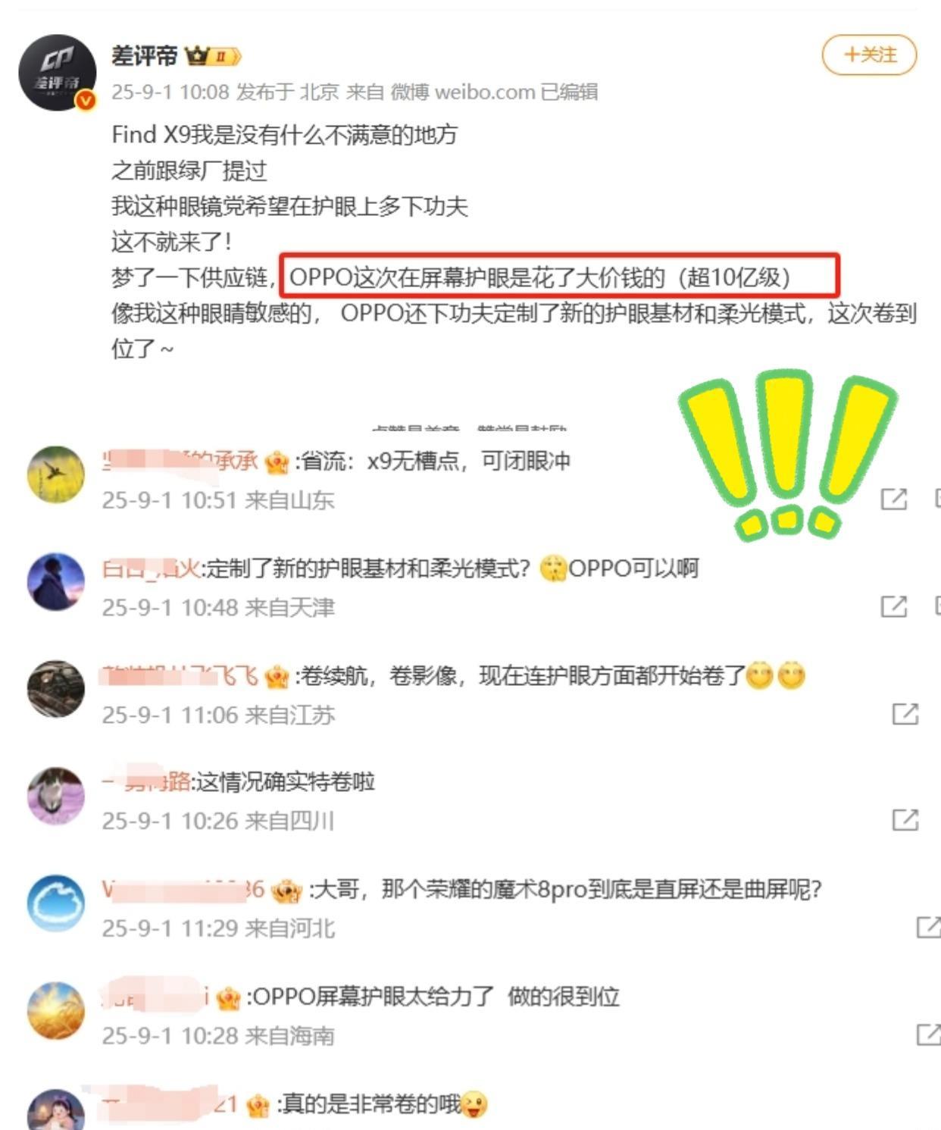Viewport: 941px width, 1130px height.
Task: Open blue cloud avatar of 河北 commenter
Action: click(x=56, y=903)
